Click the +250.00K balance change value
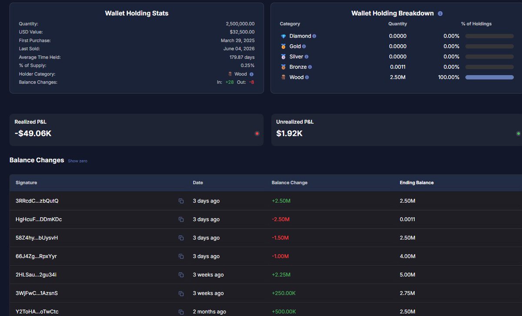The image size is (522, 316). [x=284, y=293]
